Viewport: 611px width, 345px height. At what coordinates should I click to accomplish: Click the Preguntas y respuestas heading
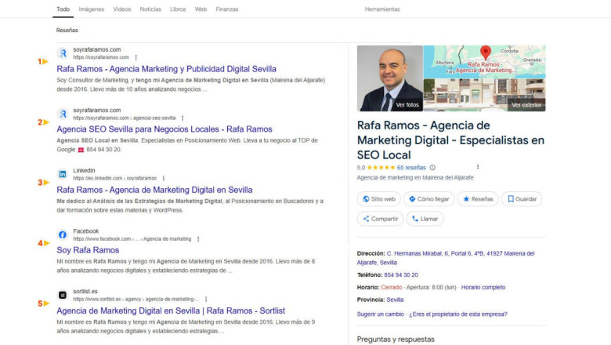(396, 340)
